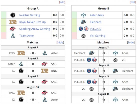Click Elephant logo in Group B standings

click(83, 22)
